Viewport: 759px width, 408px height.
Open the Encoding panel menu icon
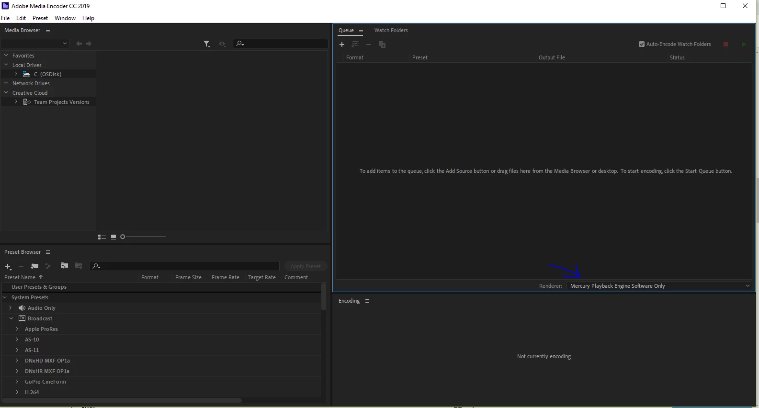point(367,301)
